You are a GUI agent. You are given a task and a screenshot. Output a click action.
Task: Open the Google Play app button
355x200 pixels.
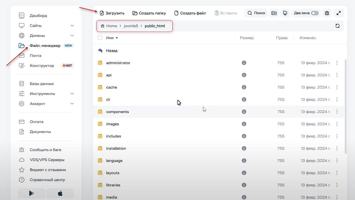32,193
